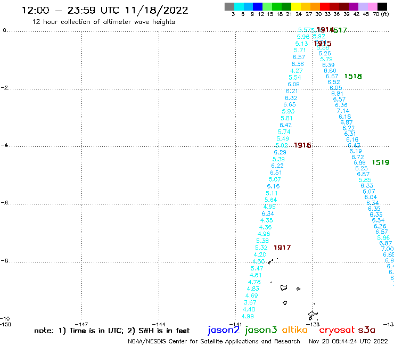
Task: Click the black legend swatch
Action: tap(382, 6)
